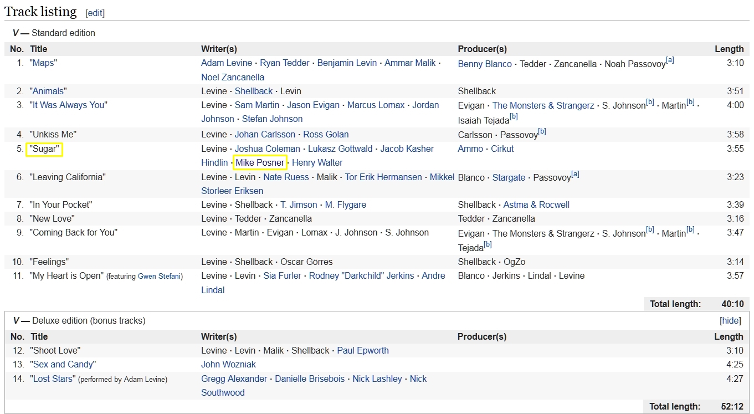The image size is (754, 414).
Task: Open the "Maps" song link
Action: tap(43, 63)
